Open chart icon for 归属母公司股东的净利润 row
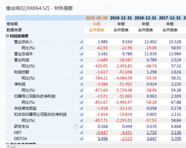The image size is (186, 148). pos(81,96)
